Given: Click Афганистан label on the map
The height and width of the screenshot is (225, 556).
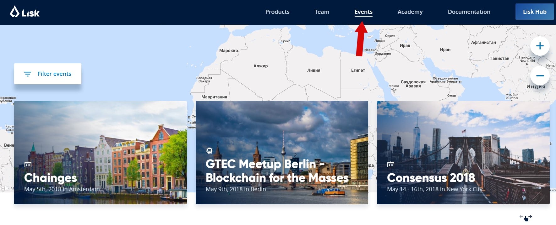Looking at the screenshot, I should point(483,42).
